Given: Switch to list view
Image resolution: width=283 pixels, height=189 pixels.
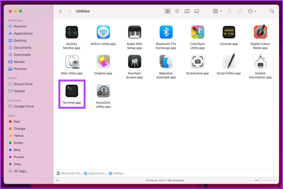Looking at the screenshot, I should pos(177,11).
